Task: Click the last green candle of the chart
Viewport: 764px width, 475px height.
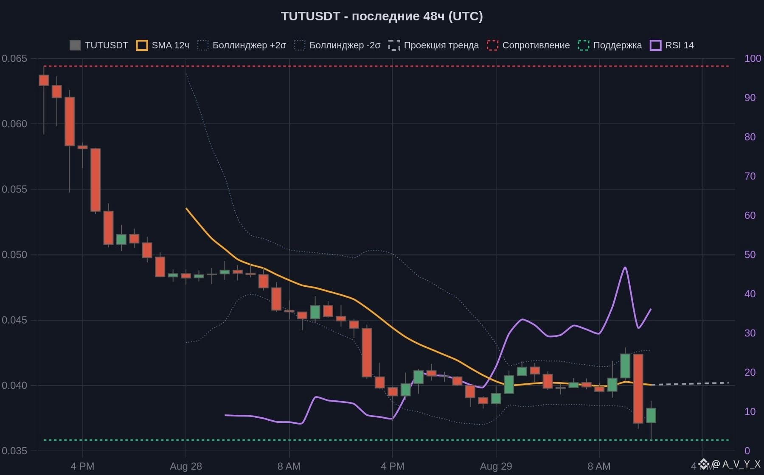Action: [x=651, y=415]
